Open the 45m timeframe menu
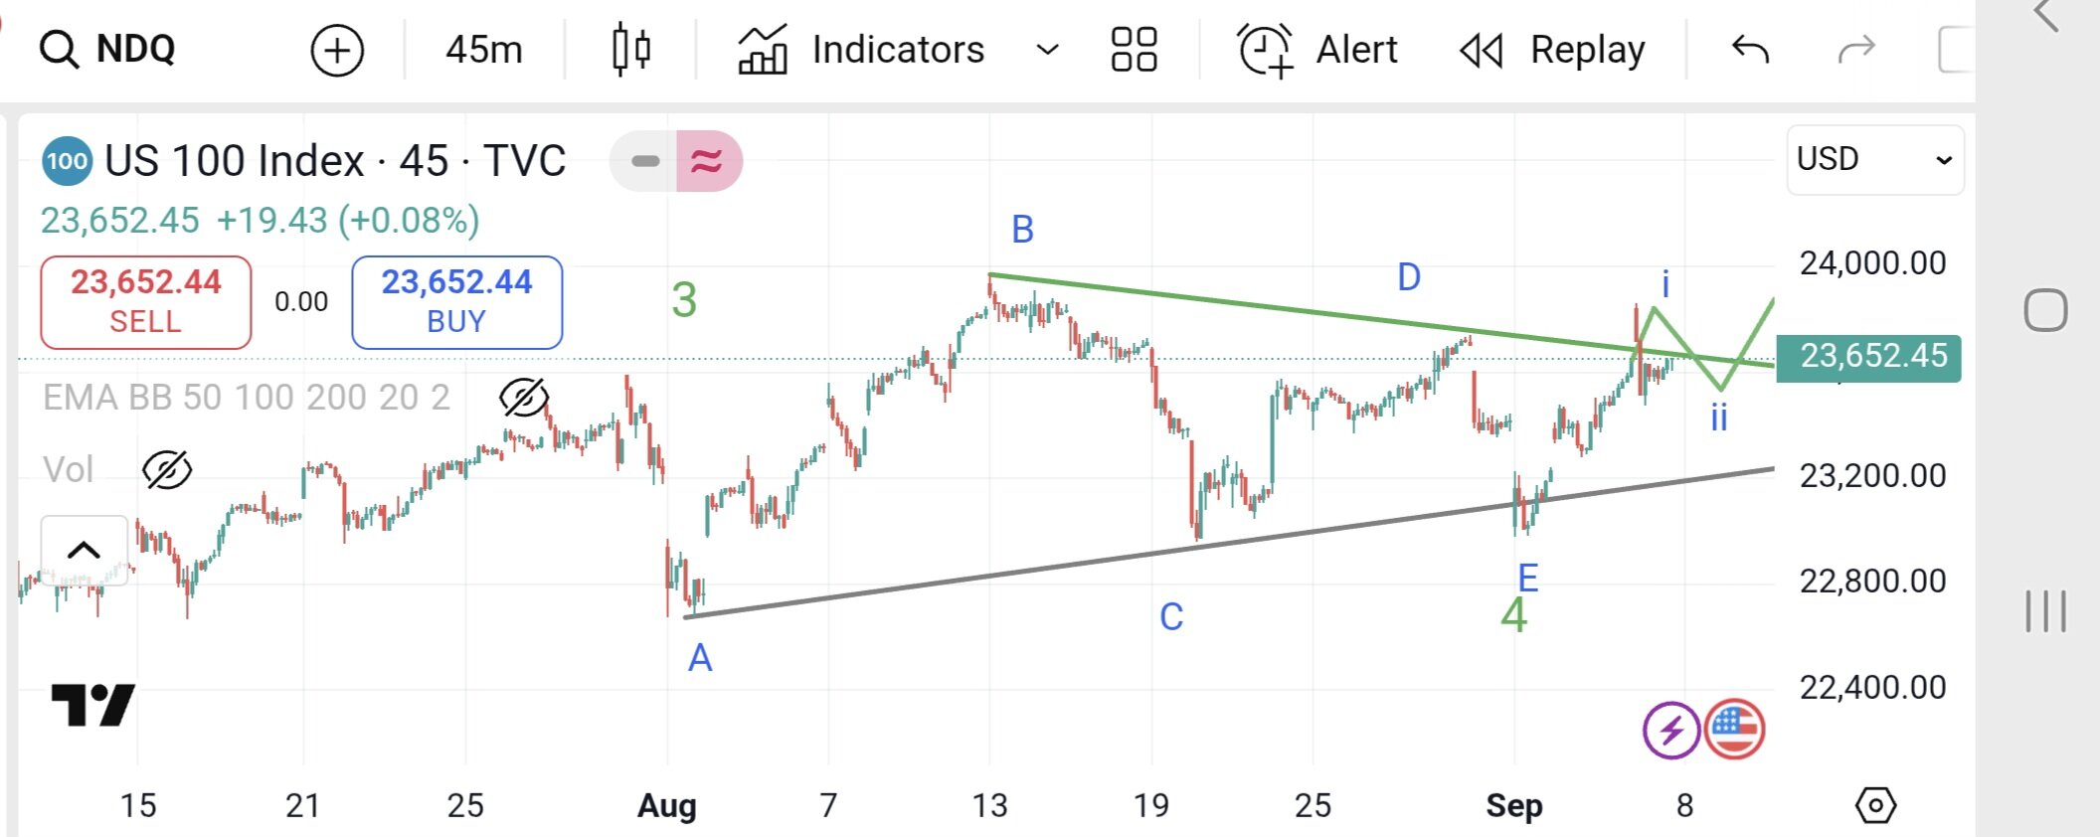This screenshot has width=2100, height=837. pyautogui.click(x=483, y=49)
